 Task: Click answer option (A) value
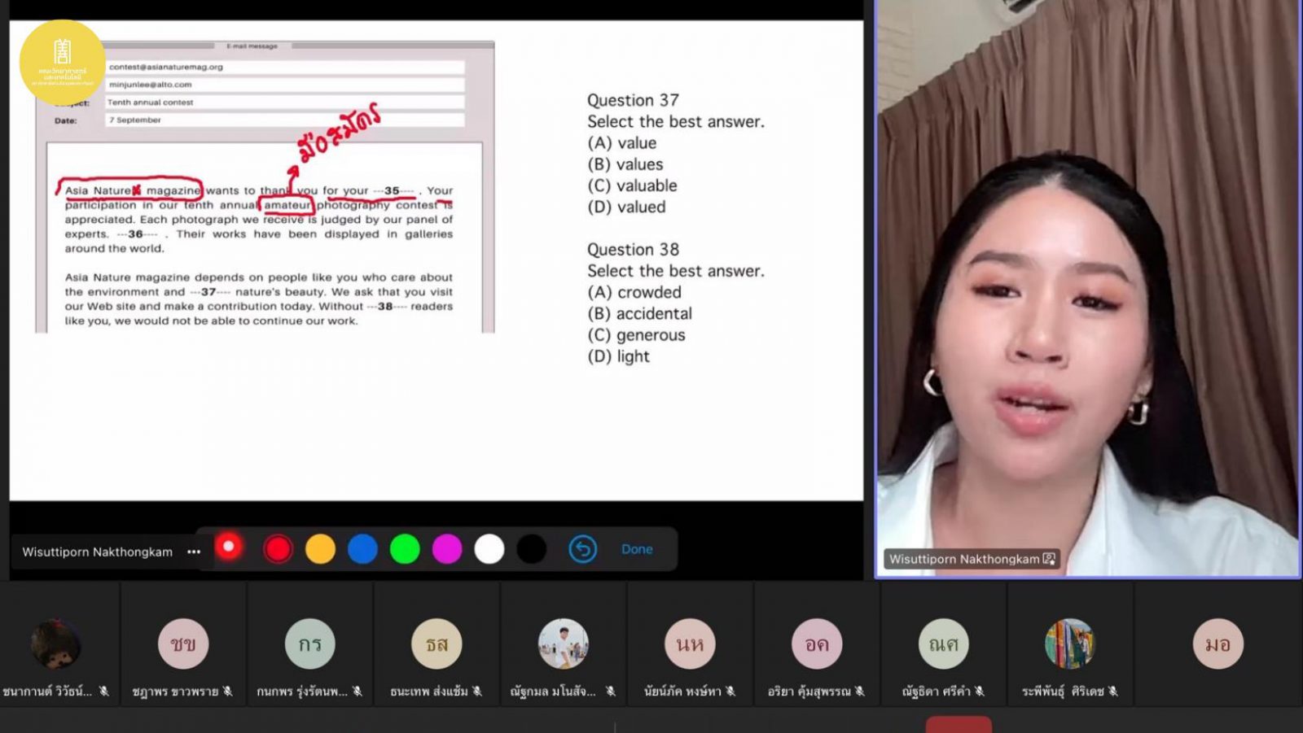[622, 142]
